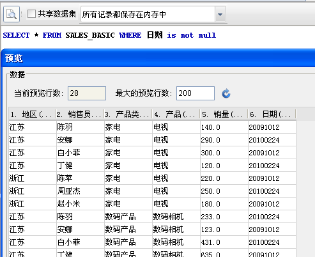Image resolution: width=315 pixels, height=257 pixels.
Task: Click the 4. 产品 column header
Action: pos(176,114)
